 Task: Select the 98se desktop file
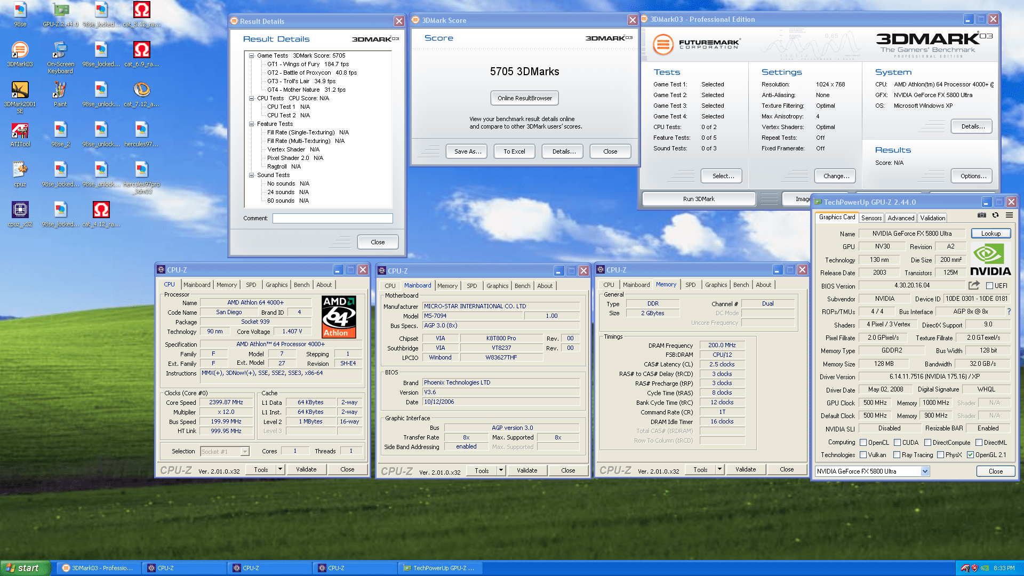tap(20, 14)
